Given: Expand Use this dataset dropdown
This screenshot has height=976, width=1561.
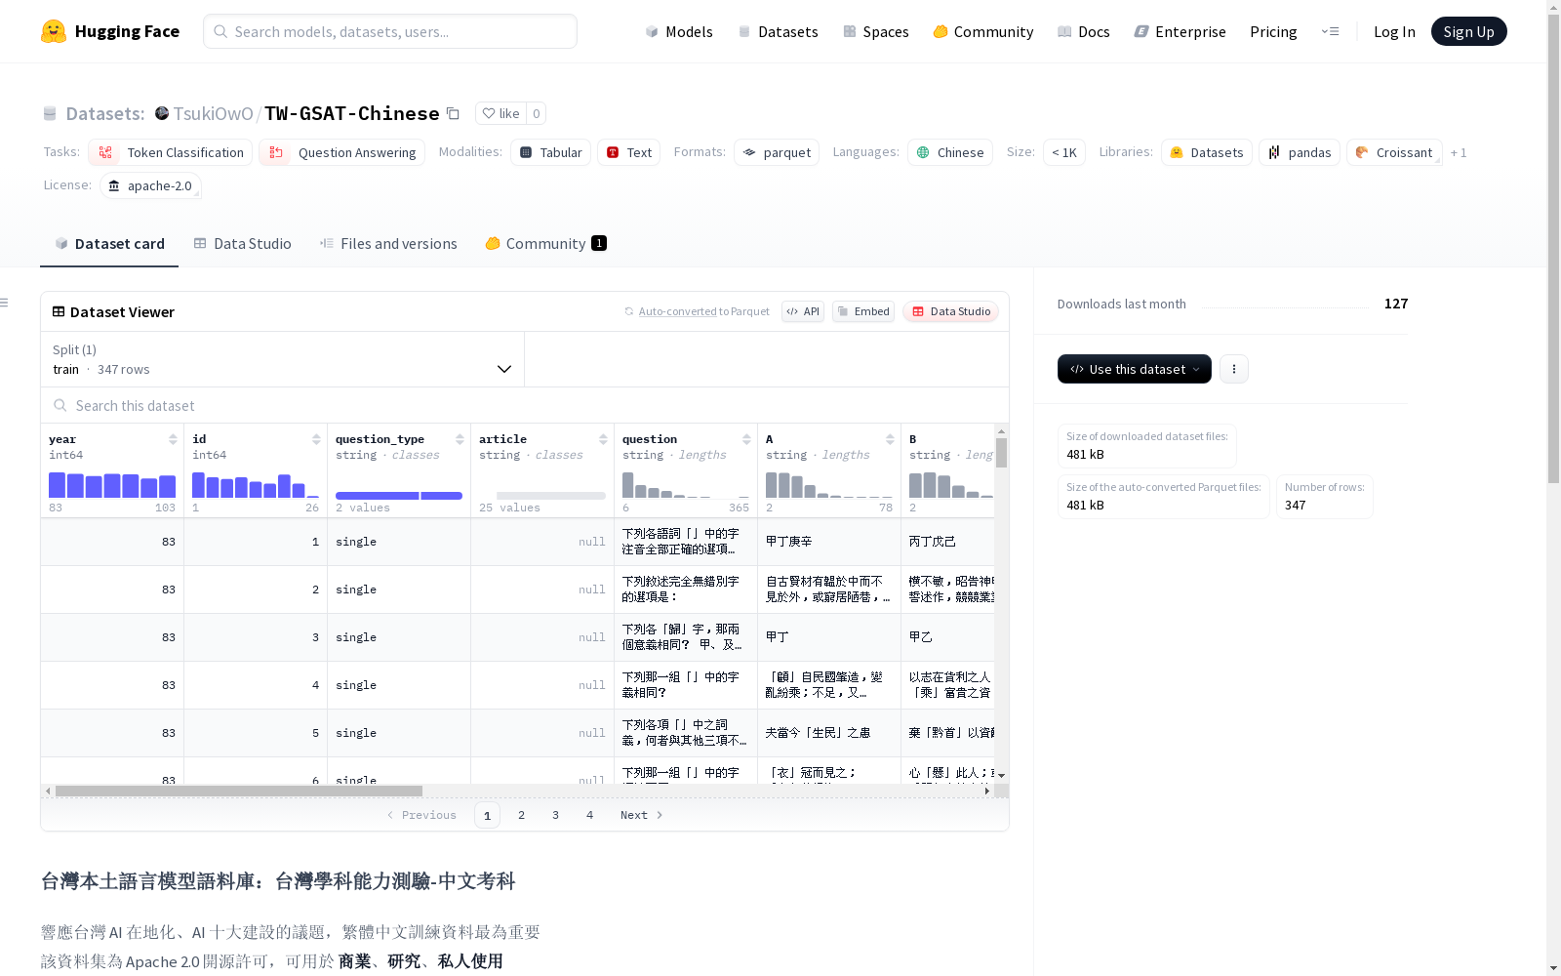Looking at the screenshot, I should [1135, 369].
